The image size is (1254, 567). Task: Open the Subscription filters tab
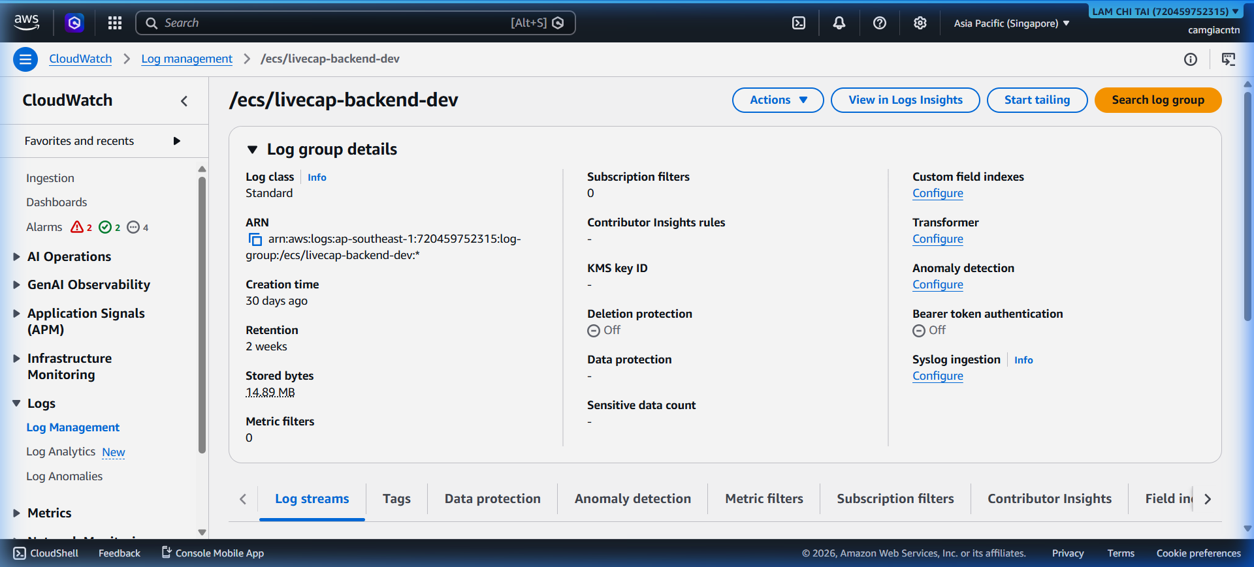coord(895,498)
